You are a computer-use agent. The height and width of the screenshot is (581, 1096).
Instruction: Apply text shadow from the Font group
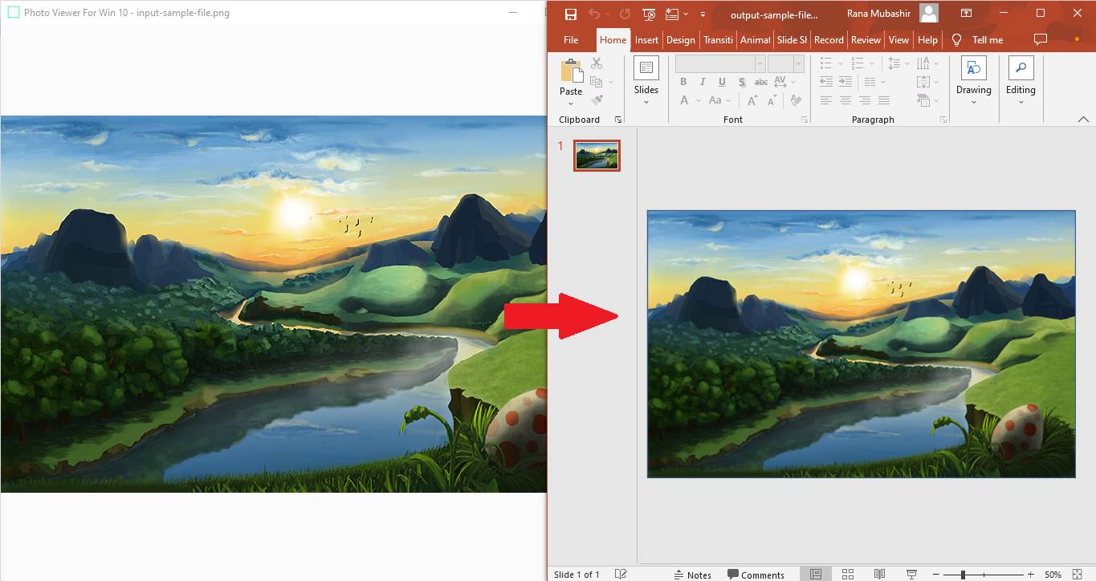741,81
